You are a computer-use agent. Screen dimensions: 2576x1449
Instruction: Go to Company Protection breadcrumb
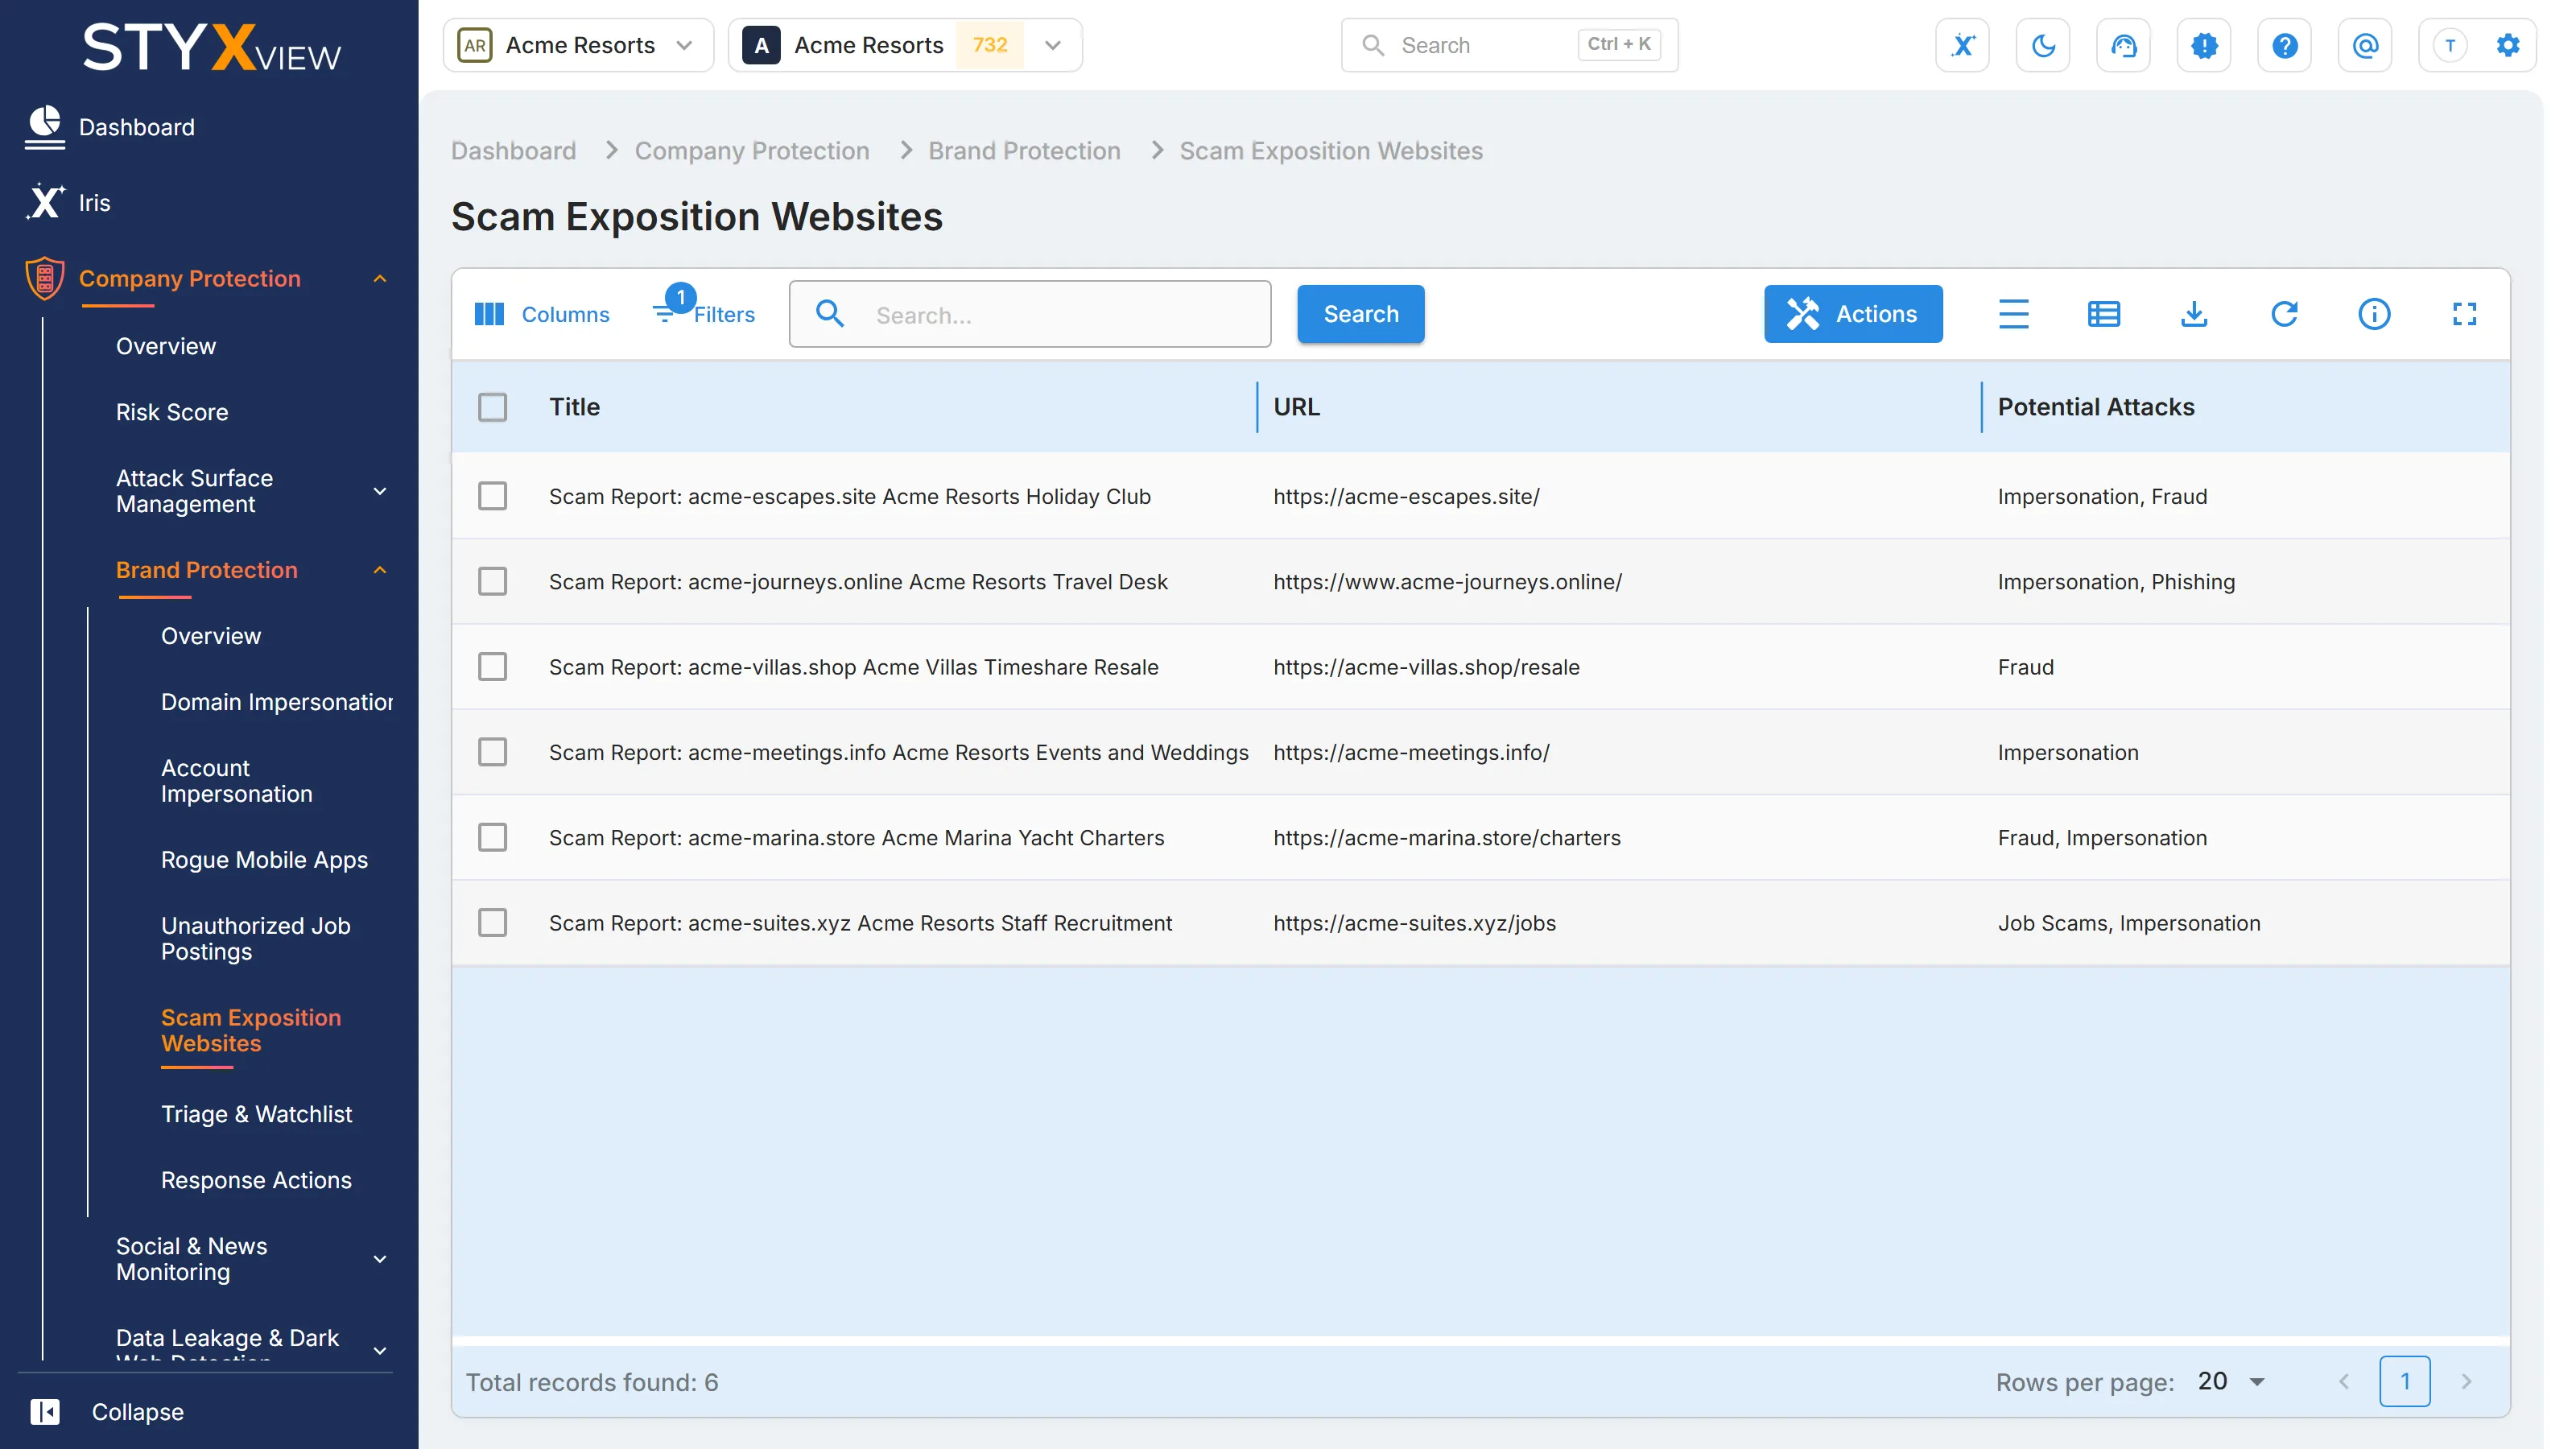tap(752, 151)
